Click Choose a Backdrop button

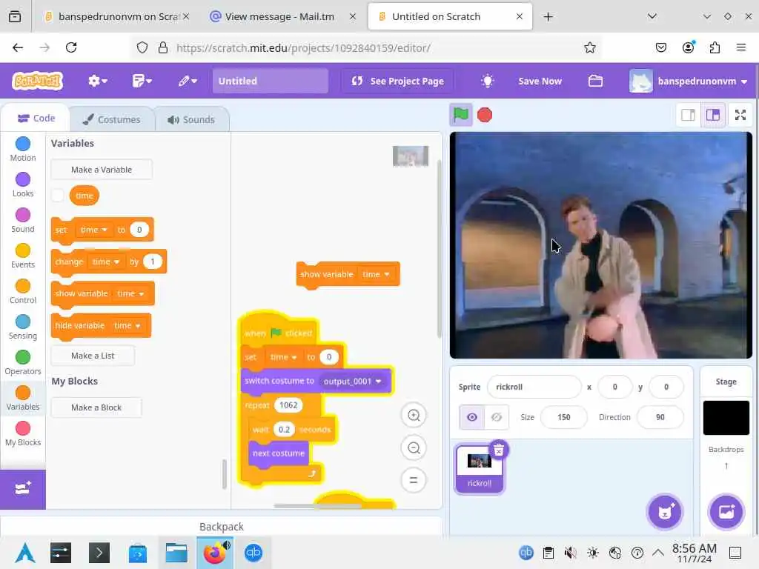(x=726, y=512)
